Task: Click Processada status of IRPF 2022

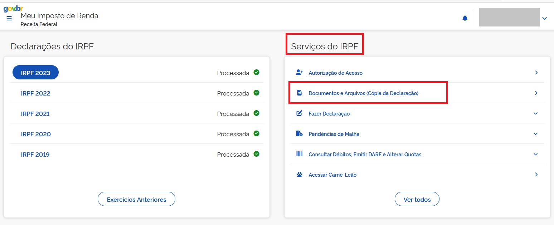Action: click(x=233, y=93)
